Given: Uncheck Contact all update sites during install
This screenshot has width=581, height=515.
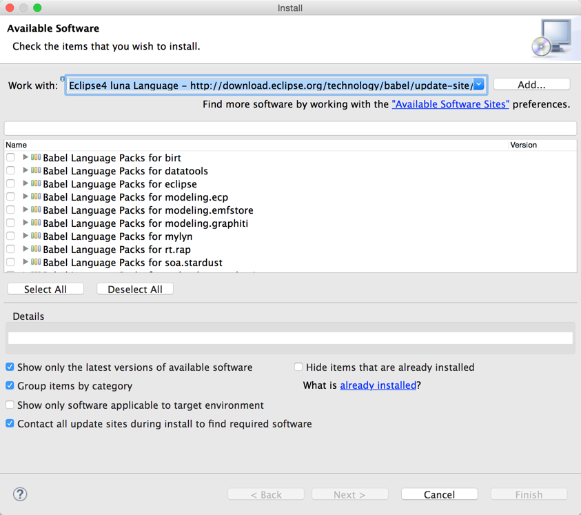Looking at the screenshot, I should click(x=10, y=423).
